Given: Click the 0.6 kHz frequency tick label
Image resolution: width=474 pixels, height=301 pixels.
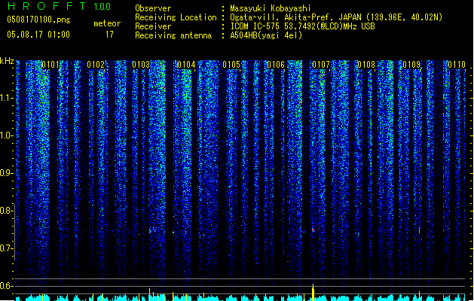Looking at the screenshot, I should pyautogui.click(x=6, y=286).
